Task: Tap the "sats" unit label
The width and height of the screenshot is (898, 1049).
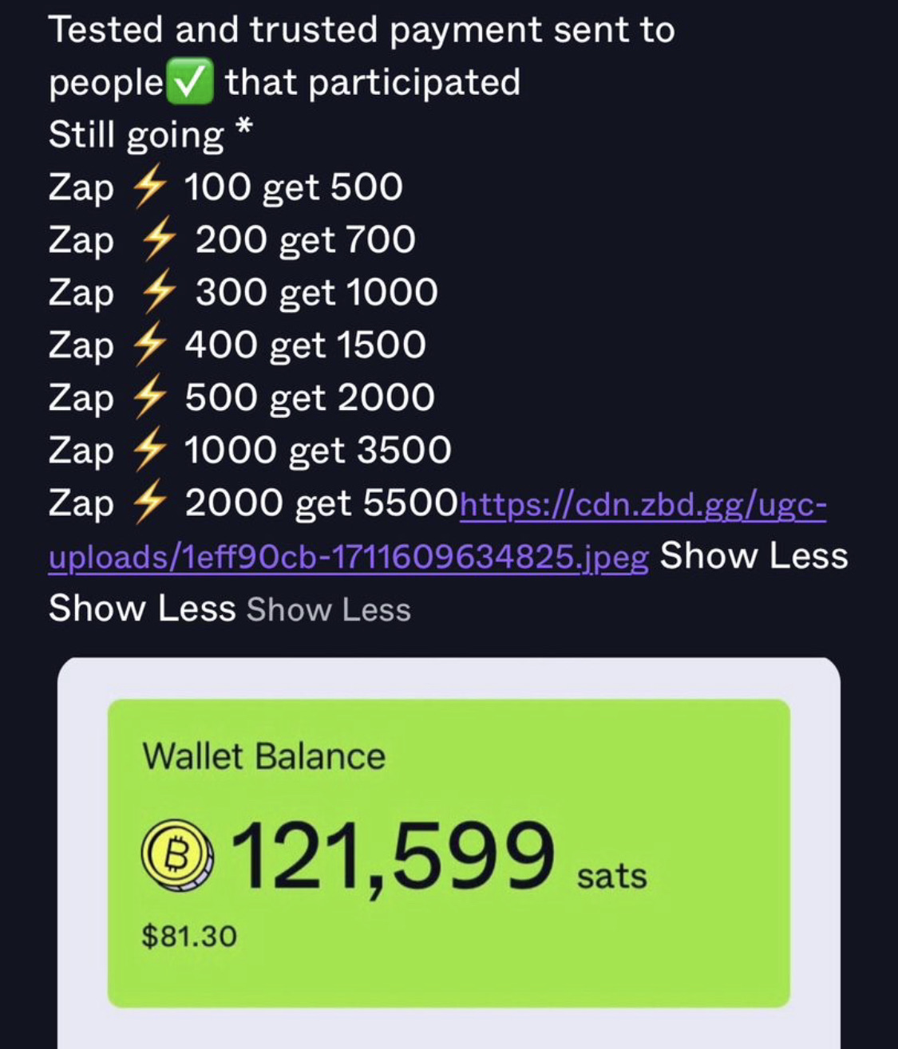Action: point(611,876)
